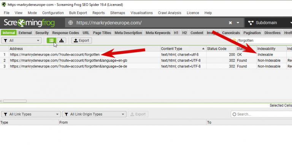Clear URL with the X icon

(230, 23)
